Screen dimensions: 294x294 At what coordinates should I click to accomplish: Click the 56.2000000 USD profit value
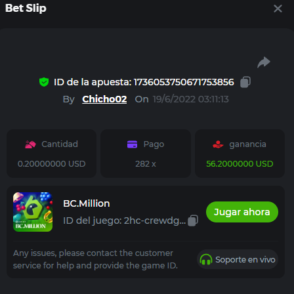click(240, 164)
